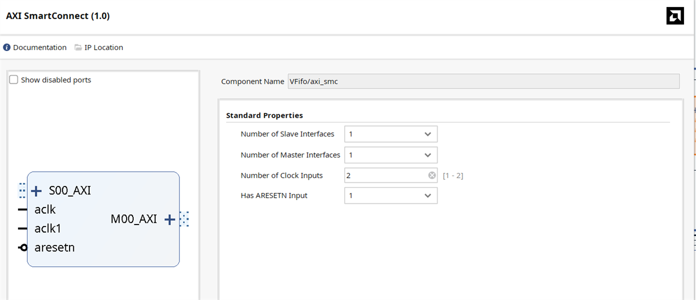Image resolution: width=696 pixels, height=300 pixels.
Task: Click the AMD logo icon
Action: click(x=675, y=16)
